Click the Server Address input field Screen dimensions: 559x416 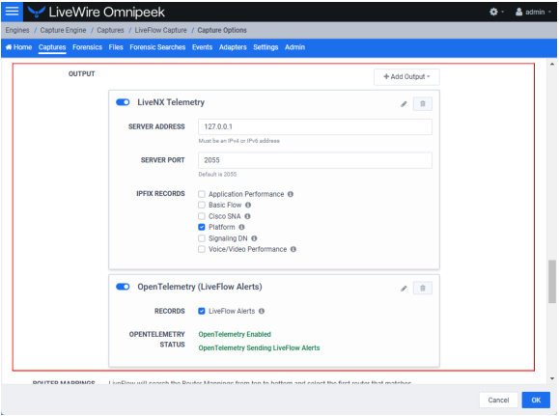pyautogui.click(x=315, y=126)
